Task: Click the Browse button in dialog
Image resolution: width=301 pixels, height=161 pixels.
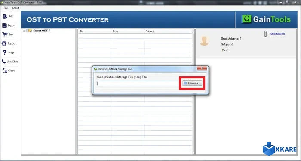Action: [x=192, y=83]
